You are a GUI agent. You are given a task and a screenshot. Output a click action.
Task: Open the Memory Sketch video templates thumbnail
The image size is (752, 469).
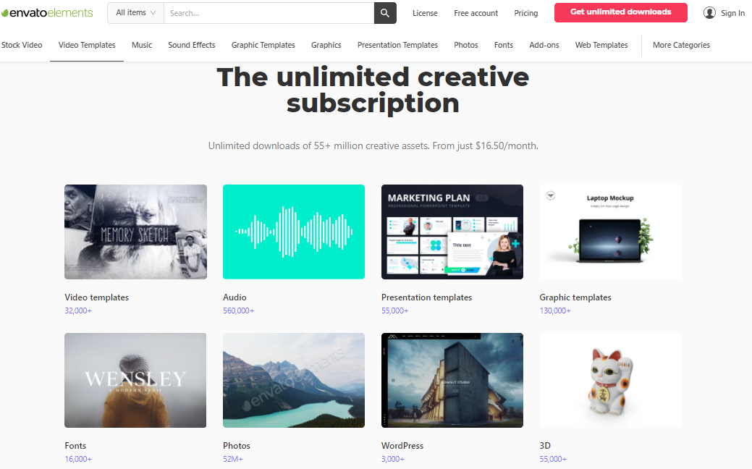pos(136,232)
